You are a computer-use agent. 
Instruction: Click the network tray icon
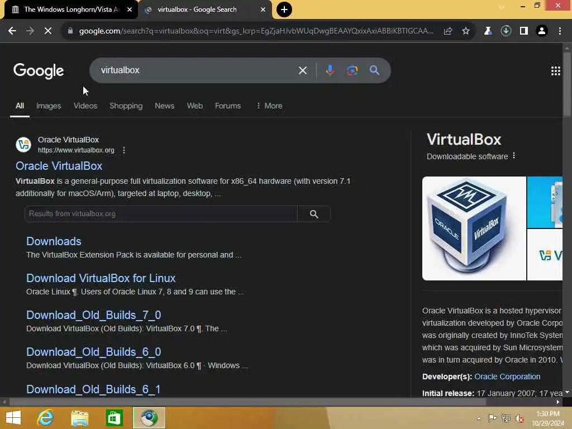point(506,418)
